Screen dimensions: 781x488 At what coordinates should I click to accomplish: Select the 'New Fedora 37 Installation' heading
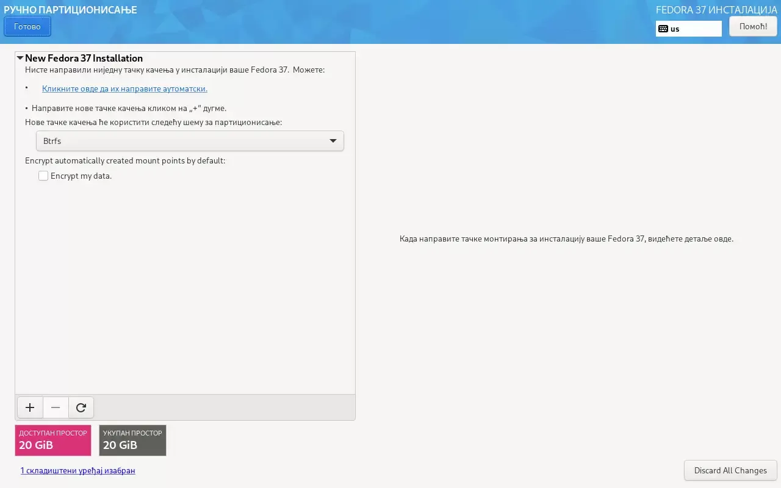click(x=84, y=59)
